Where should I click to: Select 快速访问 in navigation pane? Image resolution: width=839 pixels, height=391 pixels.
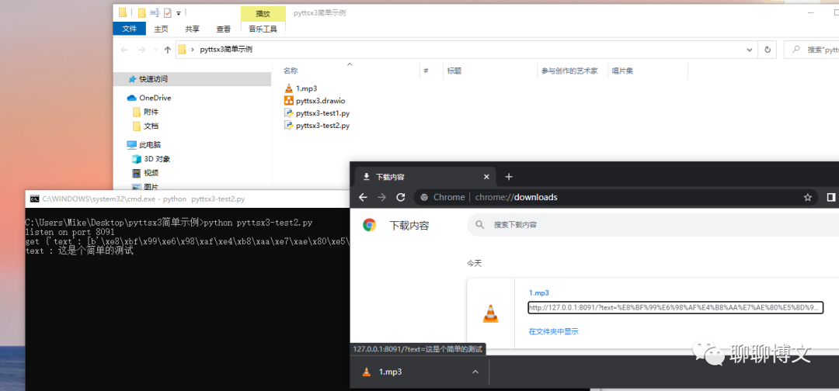point(193,79)
